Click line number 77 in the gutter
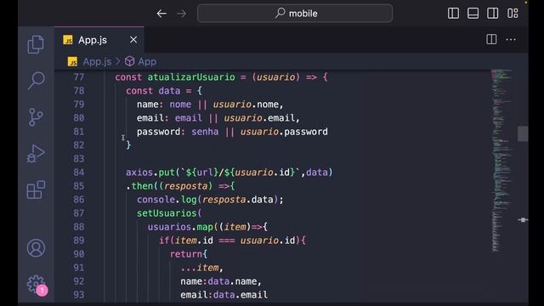 click(79, 77)
